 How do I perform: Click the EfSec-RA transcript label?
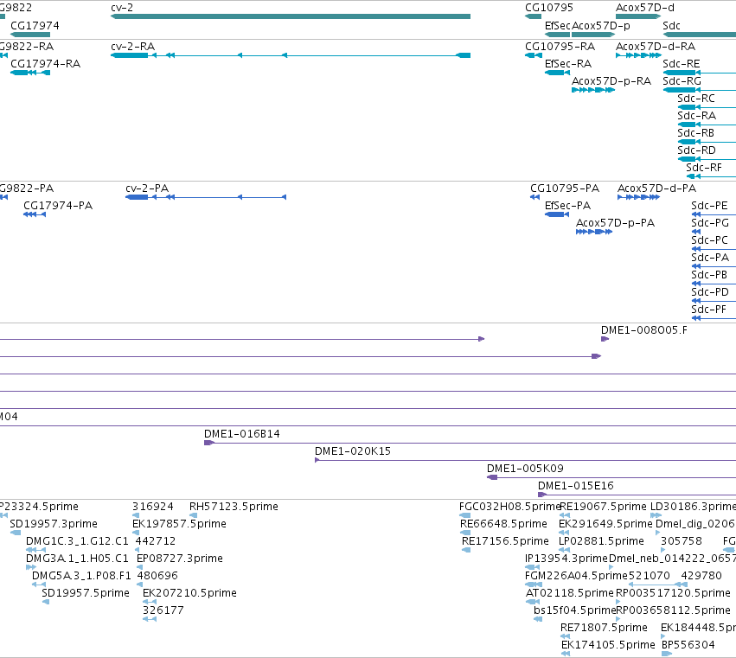568,64
